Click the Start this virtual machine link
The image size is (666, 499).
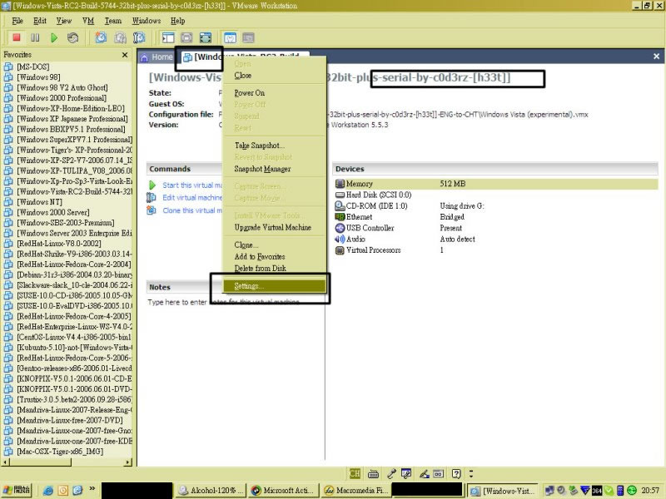point(192,185)
